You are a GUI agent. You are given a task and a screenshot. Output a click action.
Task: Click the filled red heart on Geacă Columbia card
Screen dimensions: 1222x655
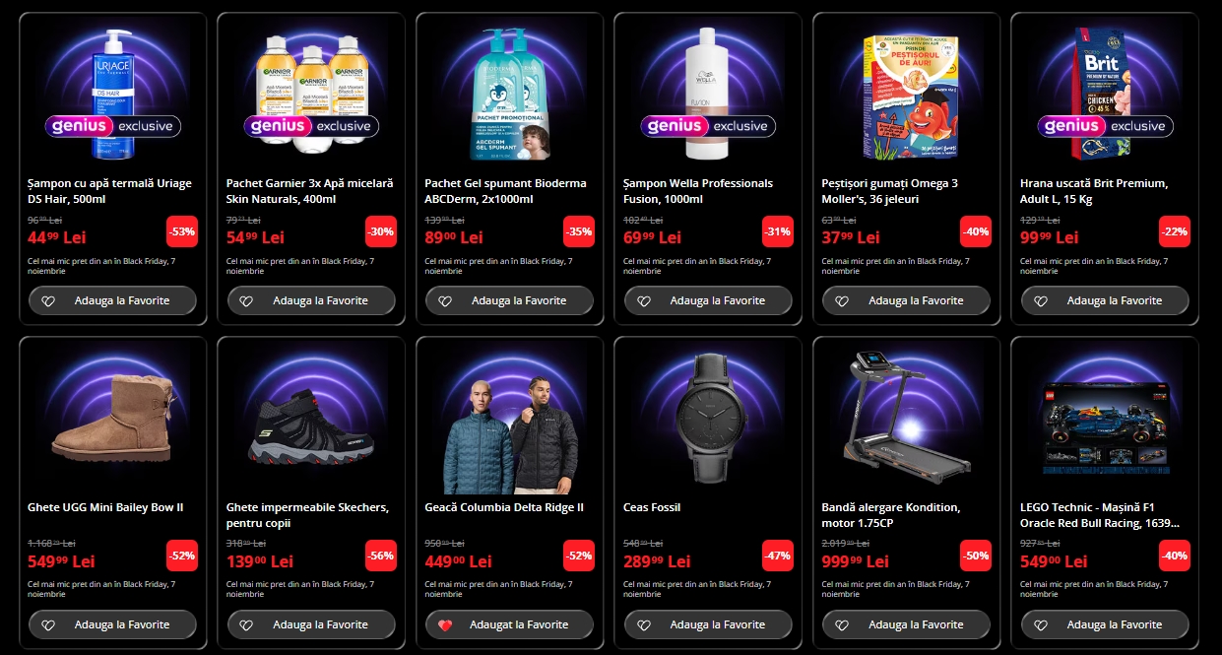point(444,624)
